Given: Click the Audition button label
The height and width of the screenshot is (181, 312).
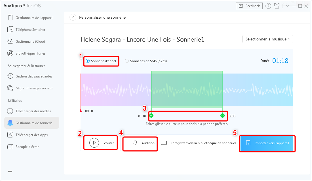Looking at the screenshot, I should (148, 143).
